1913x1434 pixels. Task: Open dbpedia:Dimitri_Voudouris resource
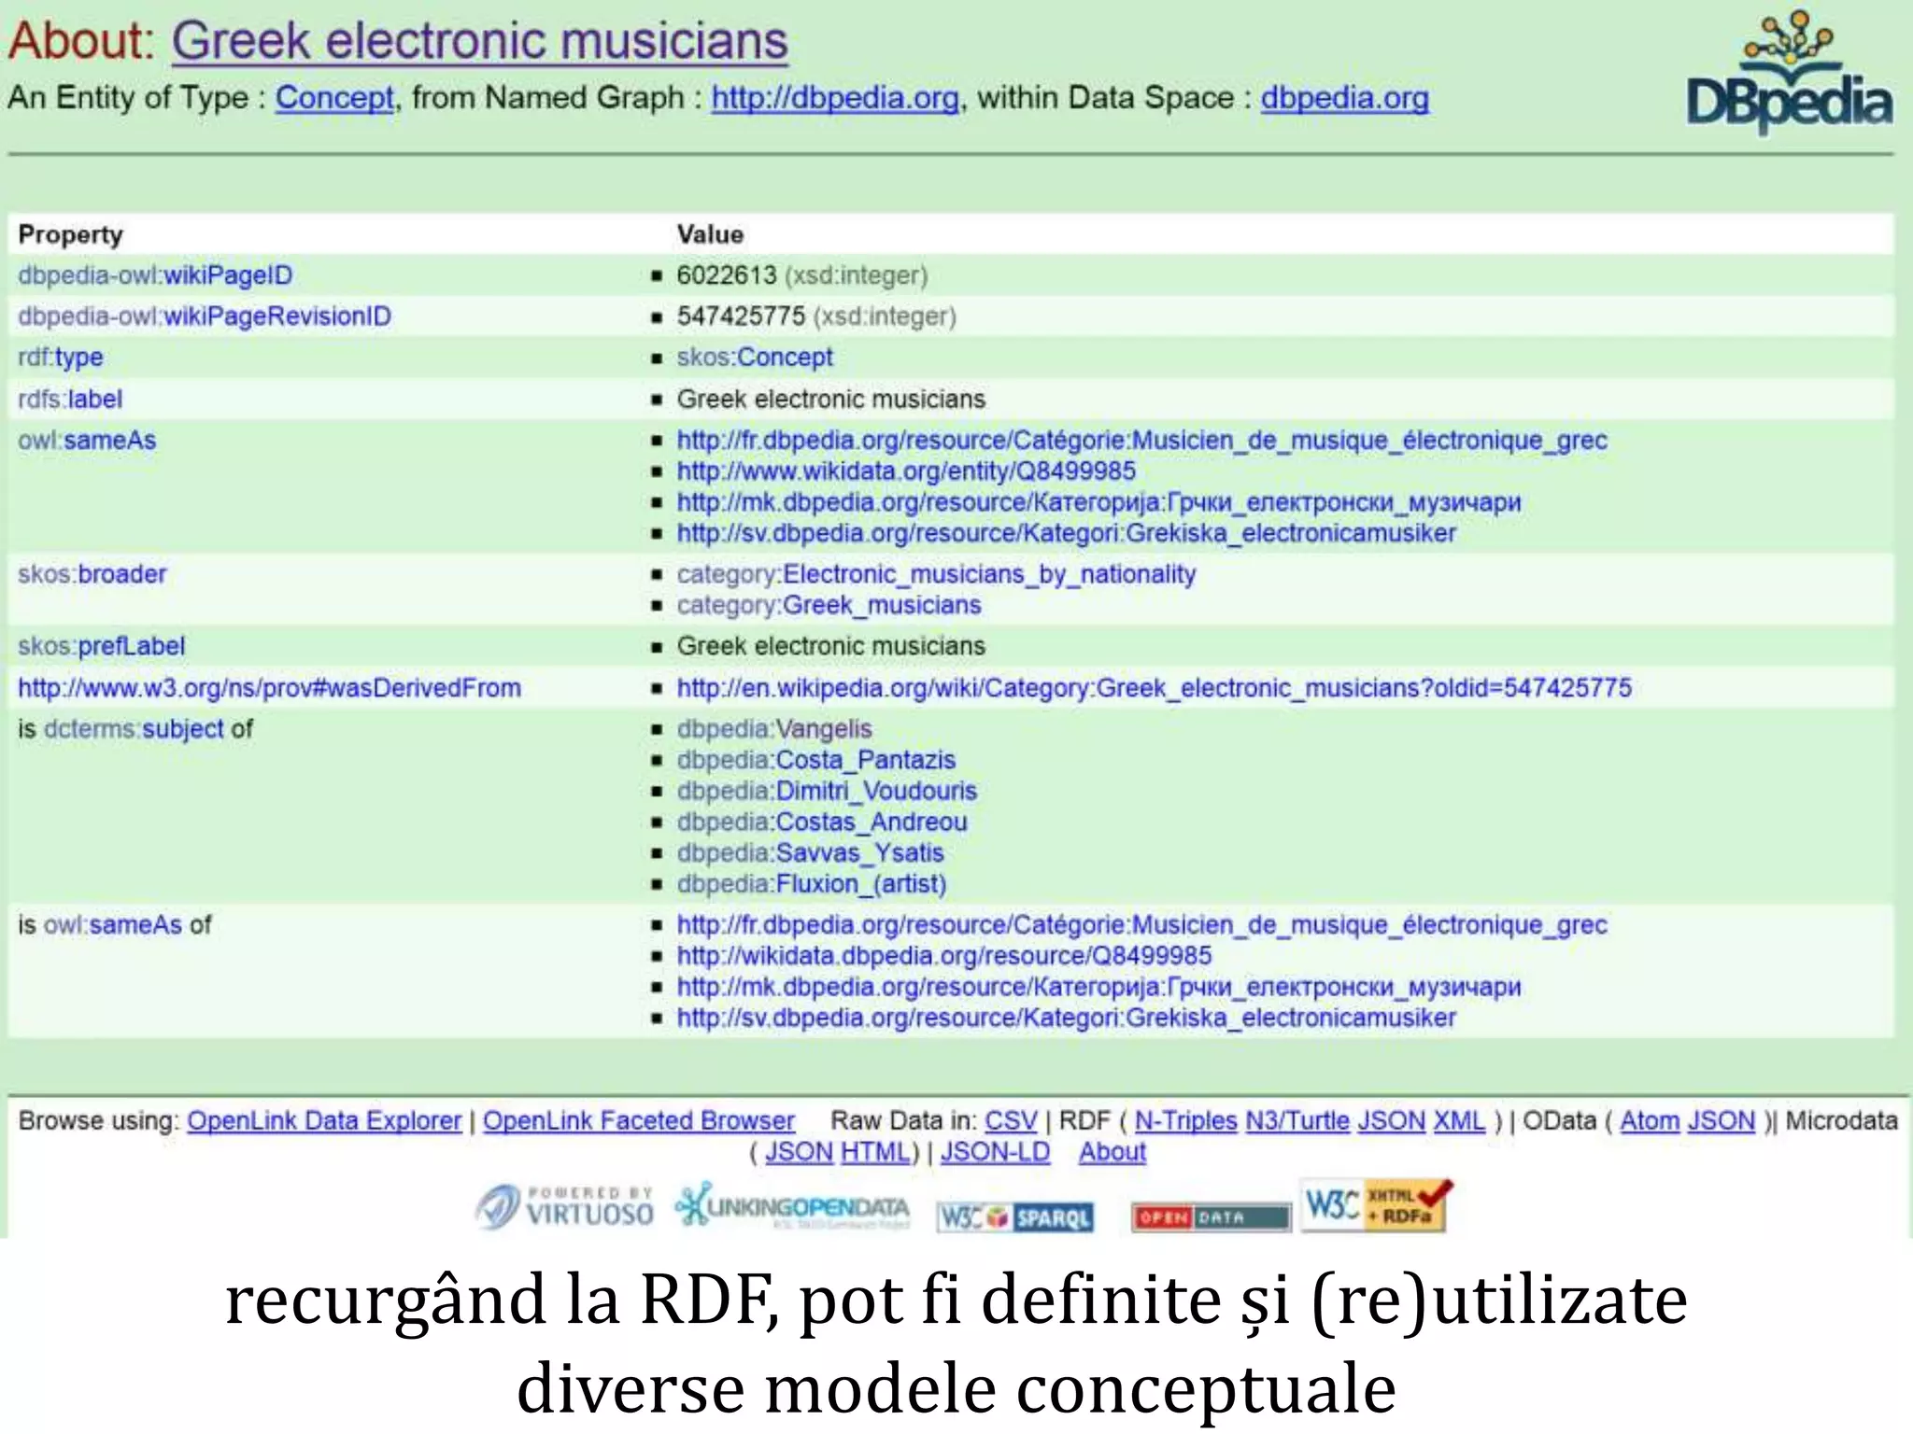pos(827,791)
